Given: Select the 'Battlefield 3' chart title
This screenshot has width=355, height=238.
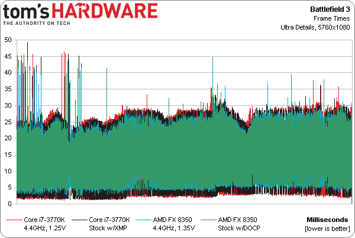Looking at the screenshot, I should coord(330,9).
